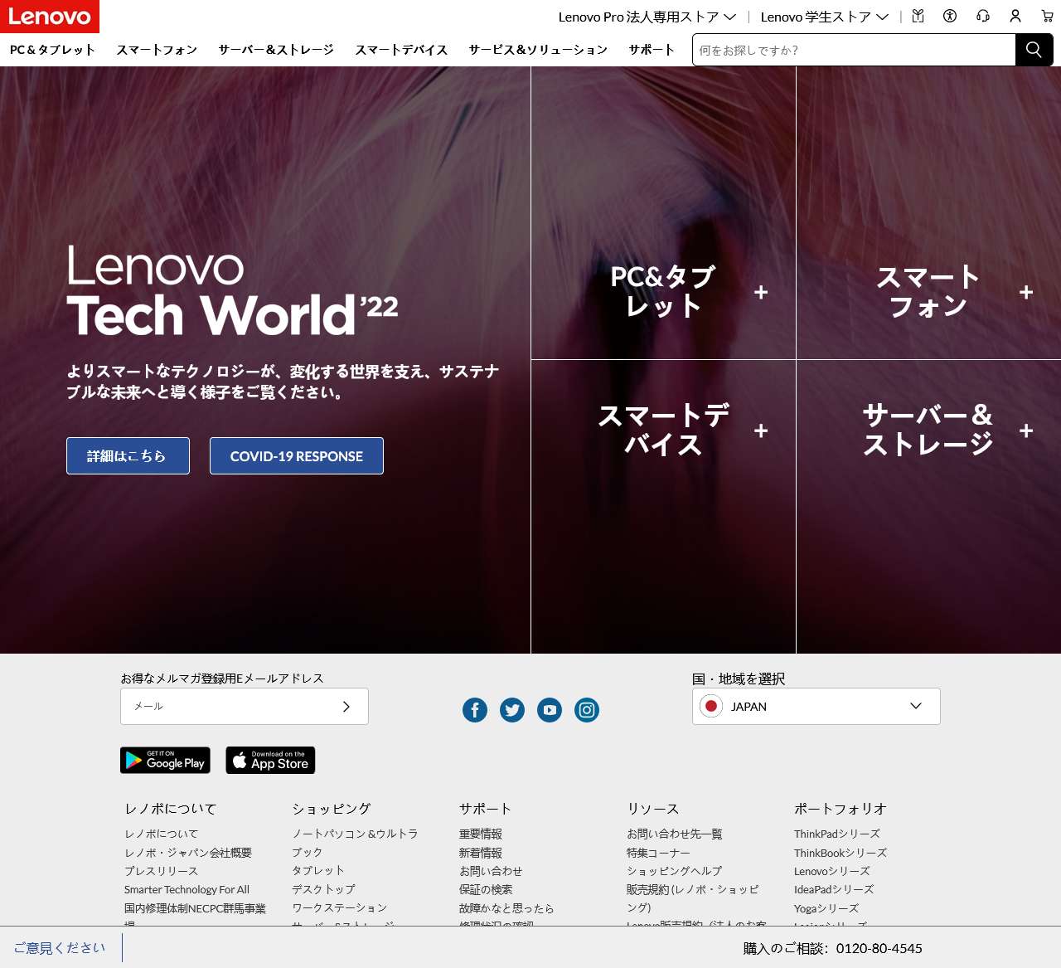The image size is (1061, 968).
Task: Open the サービス&ソリューション nav menu
Action: point(538,50)
